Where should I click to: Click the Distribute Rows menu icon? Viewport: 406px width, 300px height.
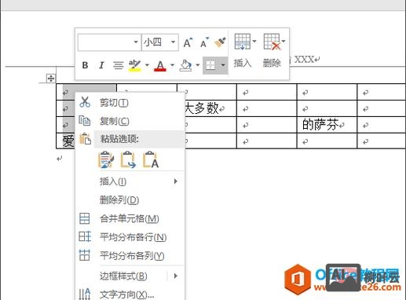85,236
